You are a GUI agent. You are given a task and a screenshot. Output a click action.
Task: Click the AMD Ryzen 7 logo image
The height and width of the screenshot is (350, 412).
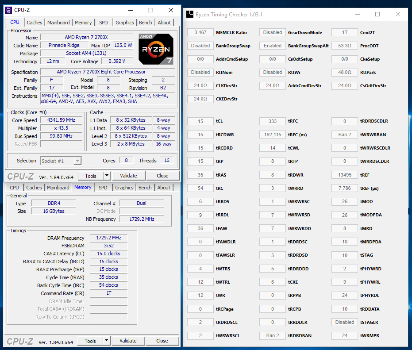[156, 49]
